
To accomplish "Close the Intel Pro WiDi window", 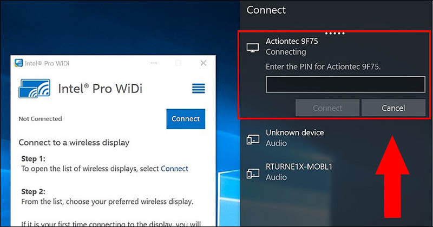I will tap(204, 63).
